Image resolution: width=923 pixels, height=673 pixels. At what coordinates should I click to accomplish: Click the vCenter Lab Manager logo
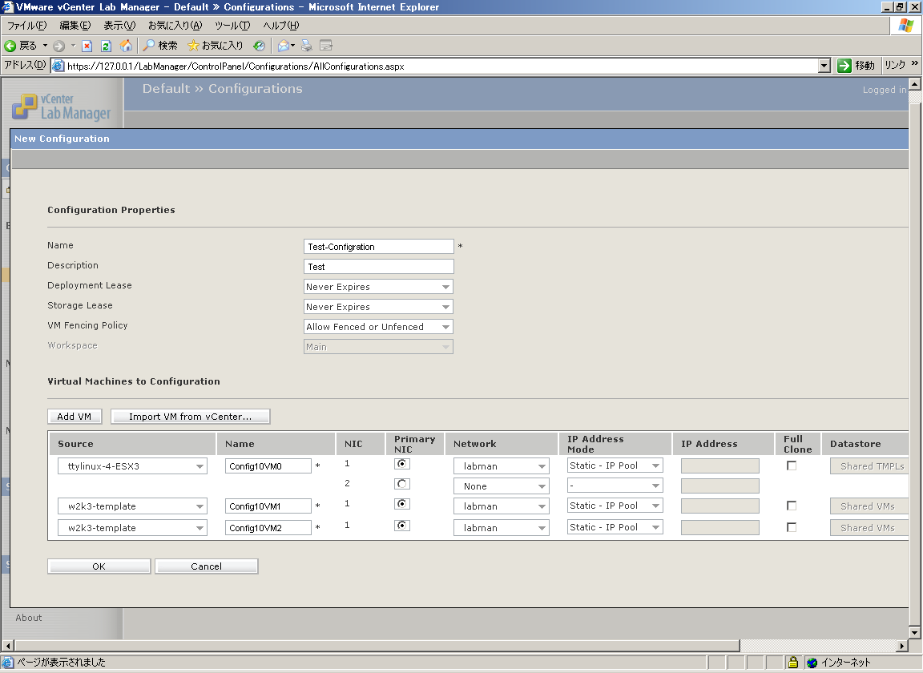click(62, 107)
